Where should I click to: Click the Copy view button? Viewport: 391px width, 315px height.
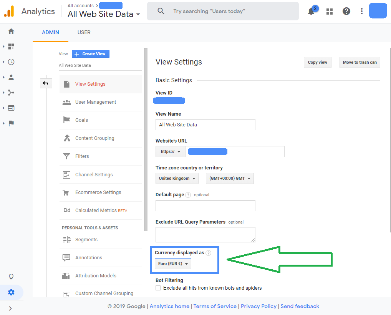click(317, 62)
